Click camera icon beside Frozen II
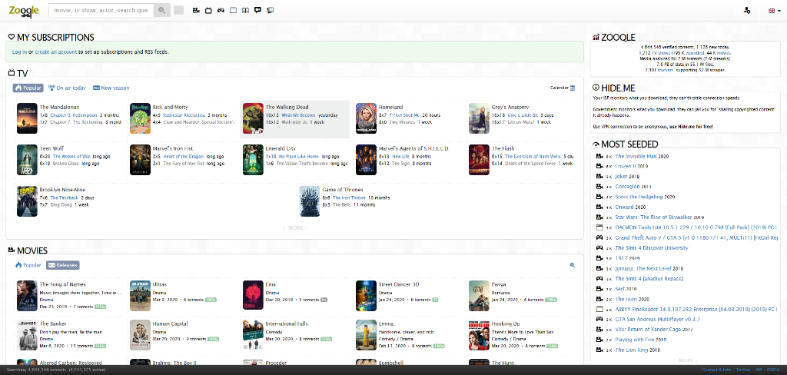The width and height of the screenshot is (787, 375). pos(599,166)
